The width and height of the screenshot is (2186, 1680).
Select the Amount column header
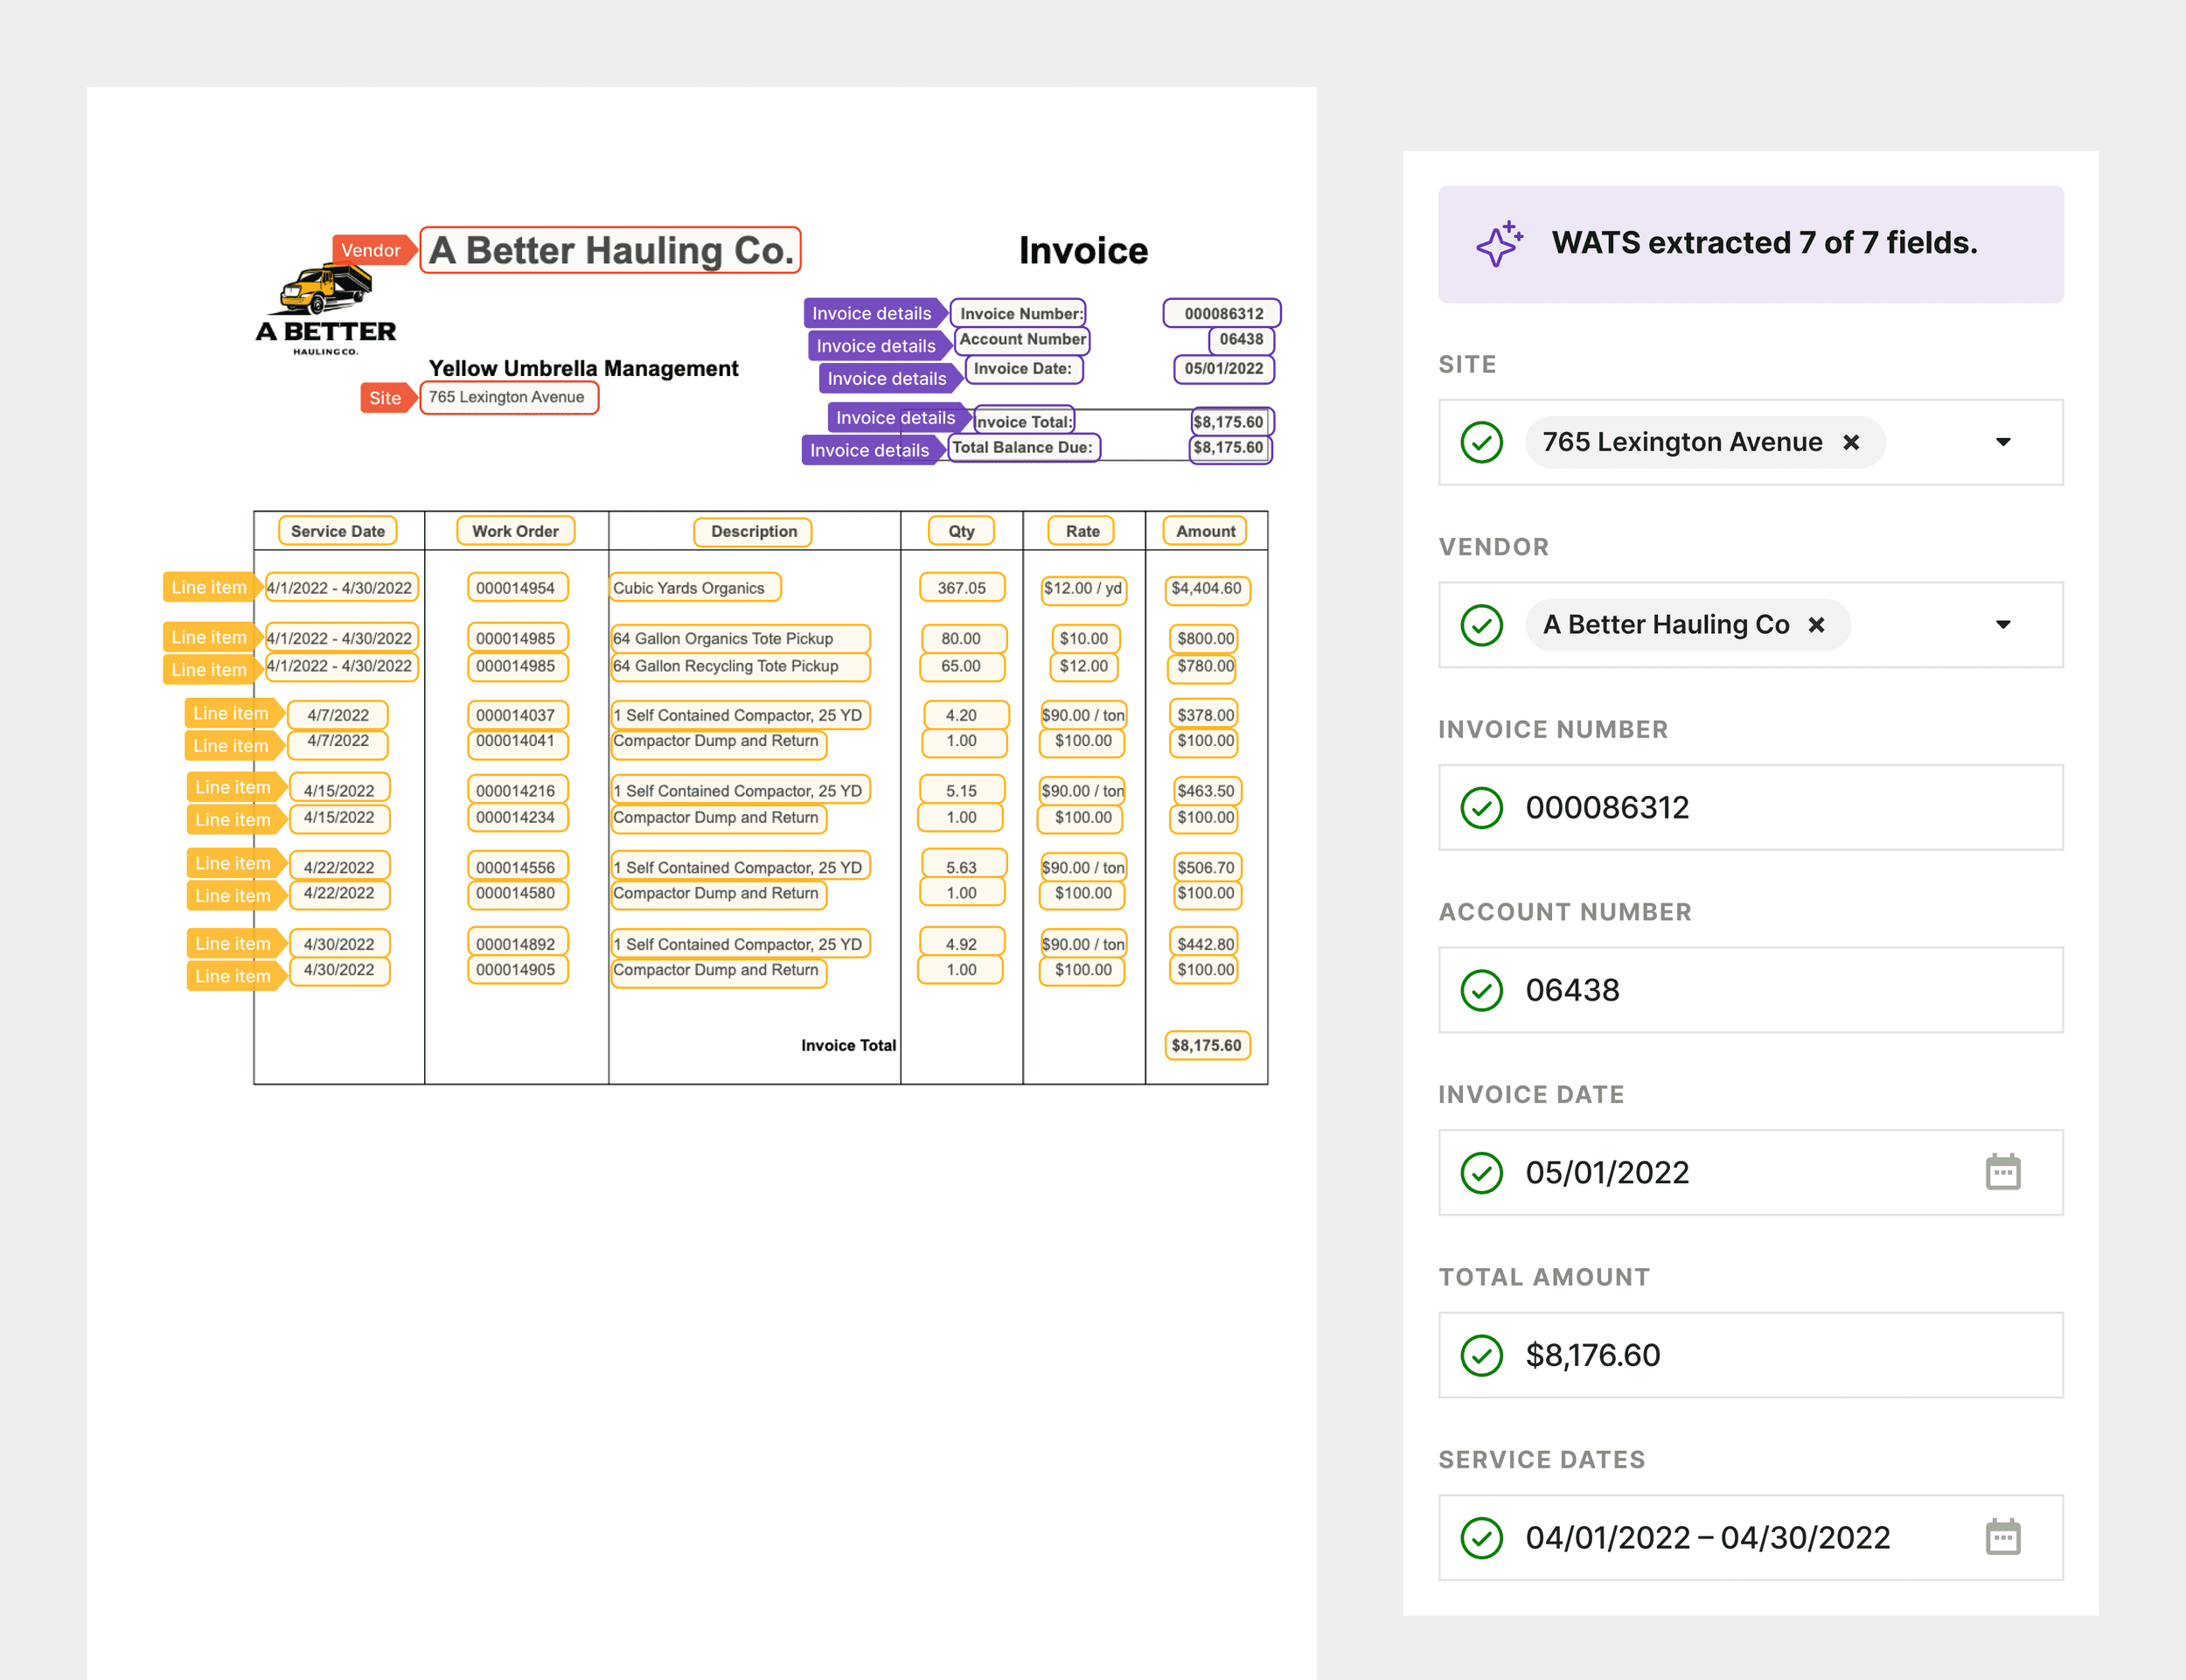pos(1207,531)
